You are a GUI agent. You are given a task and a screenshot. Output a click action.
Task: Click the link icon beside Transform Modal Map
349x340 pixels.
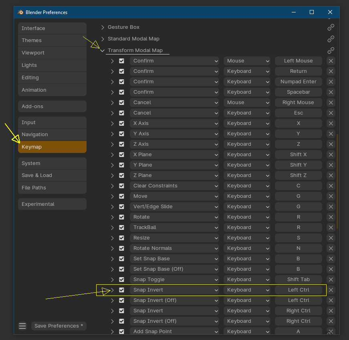(x=331, y=50)
